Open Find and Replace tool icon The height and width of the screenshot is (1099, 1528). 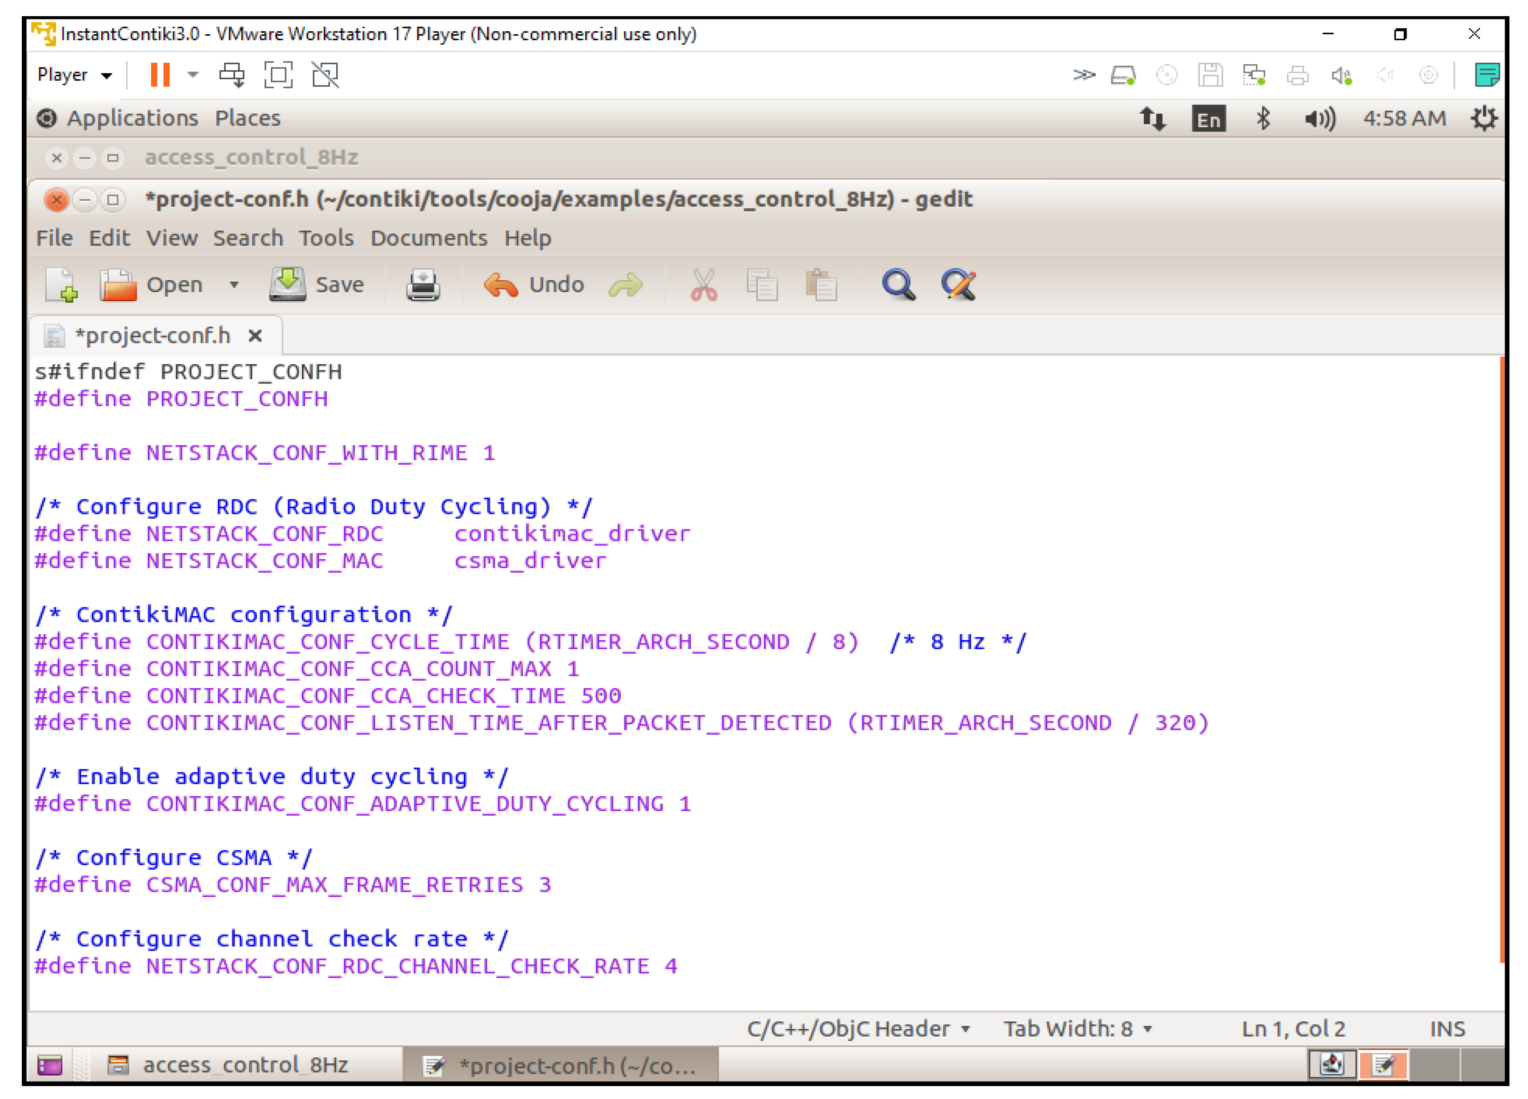[958, 284]
